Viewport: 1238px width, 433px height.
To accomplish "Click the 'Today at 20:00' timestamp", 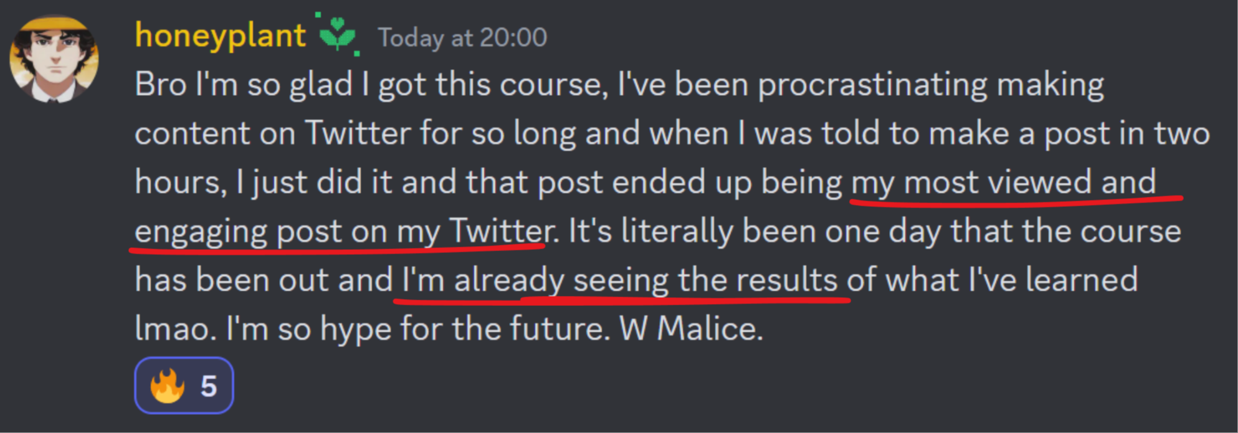I will [462, 37].
